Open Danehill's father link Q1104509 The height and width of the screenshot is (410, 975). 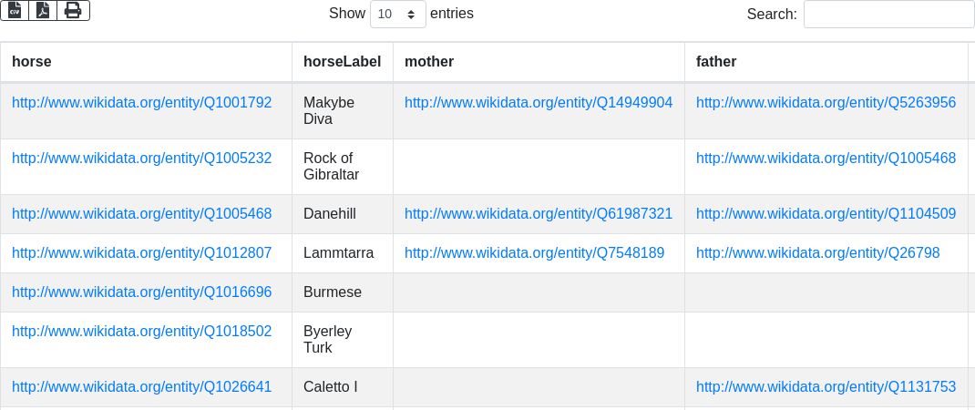click(x=826, y=214)
